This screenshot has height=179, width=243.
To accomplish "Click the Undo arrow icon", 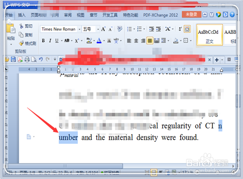I will pyautogui.click(x=41, y=60).
